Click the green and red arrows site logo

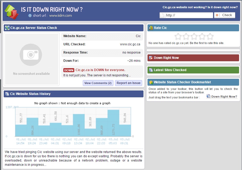(x=11, y=12)
